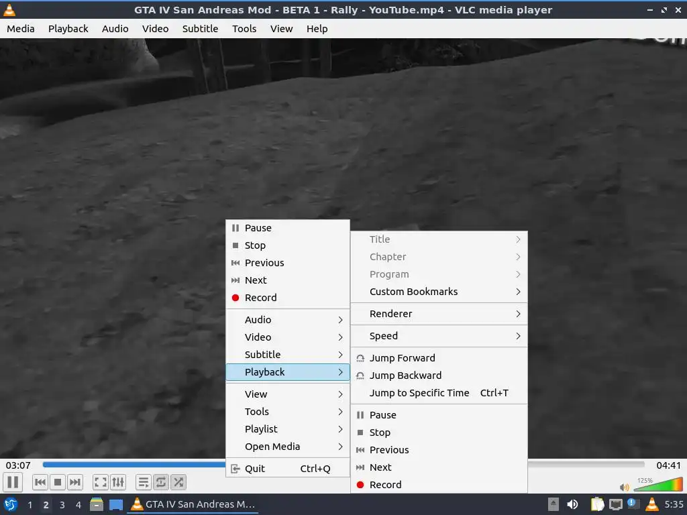The height and width of the screenshot is (515, 687).
Task: Expand Subtitle submenu in the context menu
Action: click(287, 355)
